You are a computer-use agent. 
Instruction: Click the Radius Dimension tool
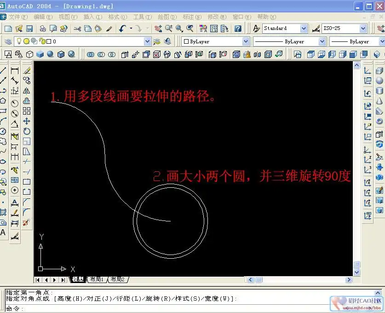coord(15,104)
